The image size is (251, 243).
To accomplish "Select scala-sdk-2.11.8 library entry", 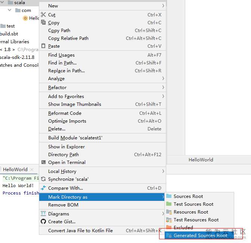I will [17, 57].
